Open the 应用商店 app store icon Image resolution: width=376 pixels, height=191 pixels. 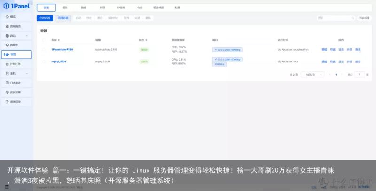[x=7, y=26]
